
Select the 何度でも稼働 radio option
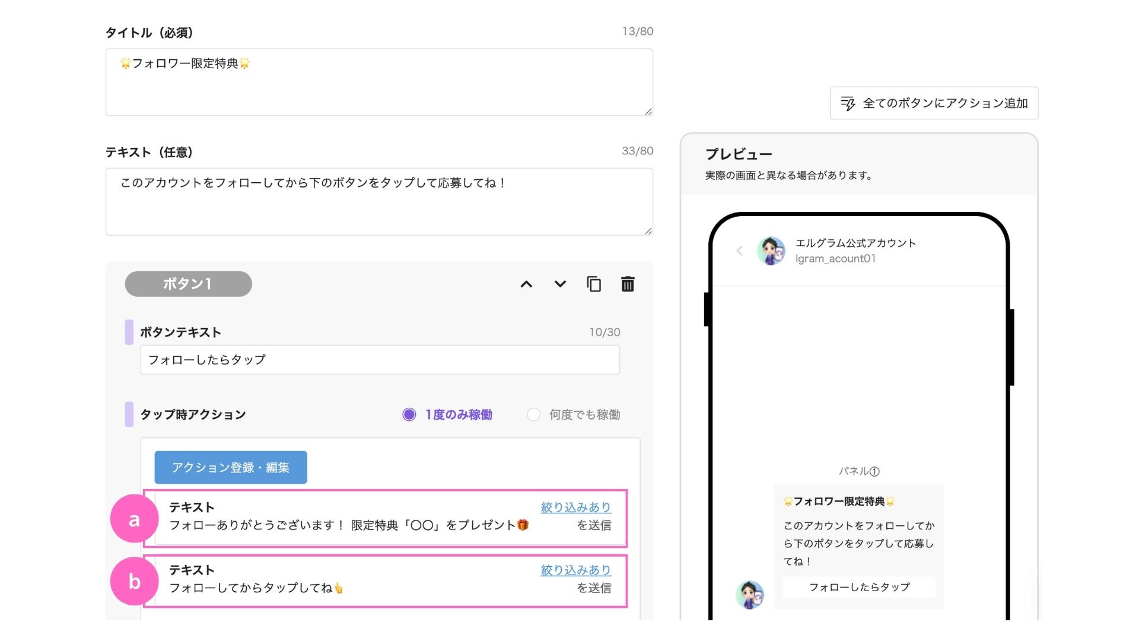(533, 414)
